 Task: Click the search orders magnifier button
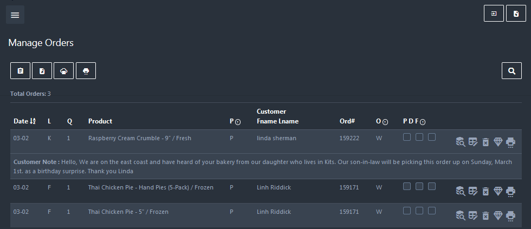pyautogui.click(x=511, y=71)
